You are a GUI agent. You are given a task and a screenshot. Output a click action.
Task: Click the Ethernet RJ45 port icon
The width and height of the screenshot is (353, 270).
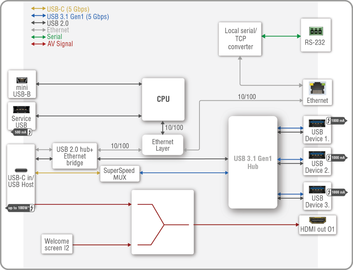tap(317, 89)
